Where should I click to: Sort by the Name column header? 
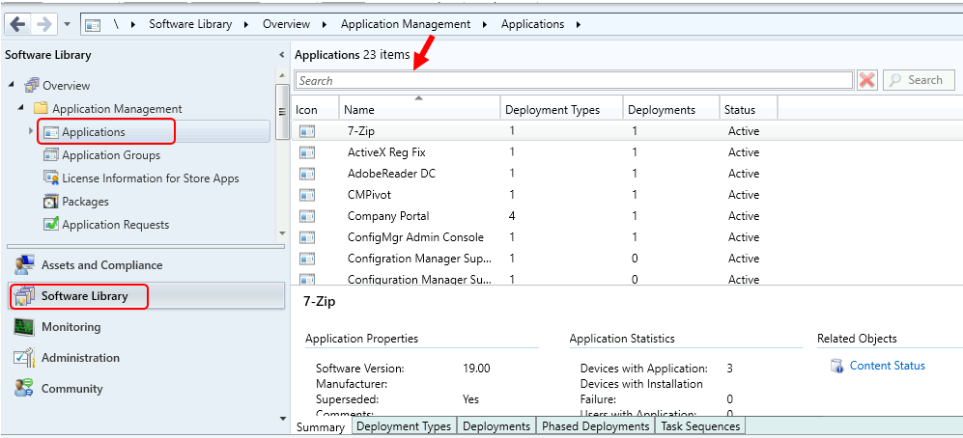pyautogui.click(x=419, y=110)
